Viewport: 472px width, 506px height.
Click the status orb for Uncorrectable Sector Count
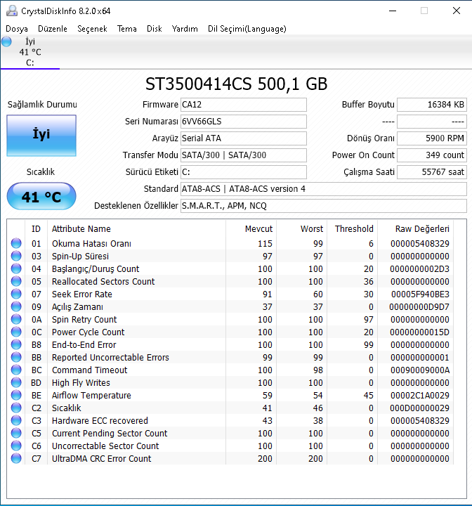click(x=16, y=446)
